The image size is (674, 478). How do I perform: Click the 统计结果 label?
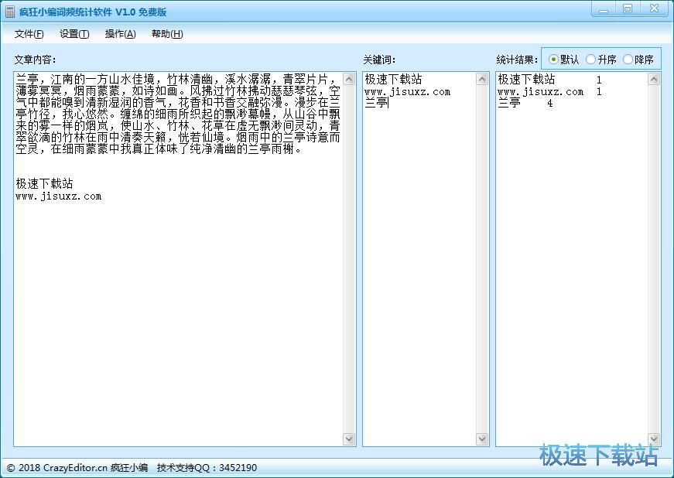click(517, 60)
